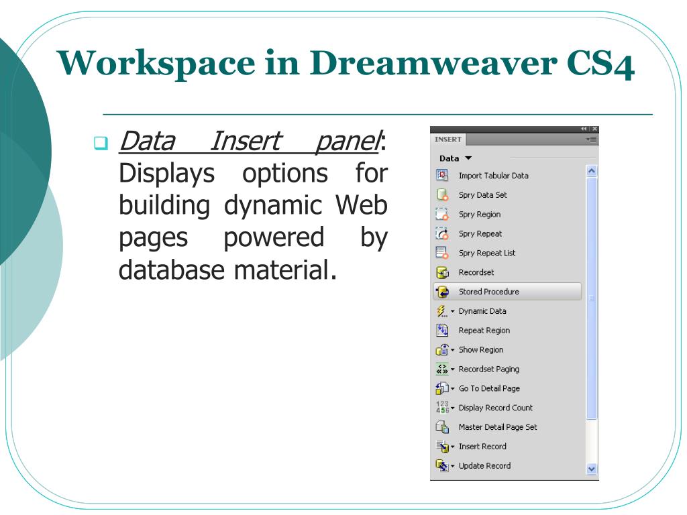
Task: Expand the Show Region arrow menu
Action: pyautogui.click(x=453, y=350)
